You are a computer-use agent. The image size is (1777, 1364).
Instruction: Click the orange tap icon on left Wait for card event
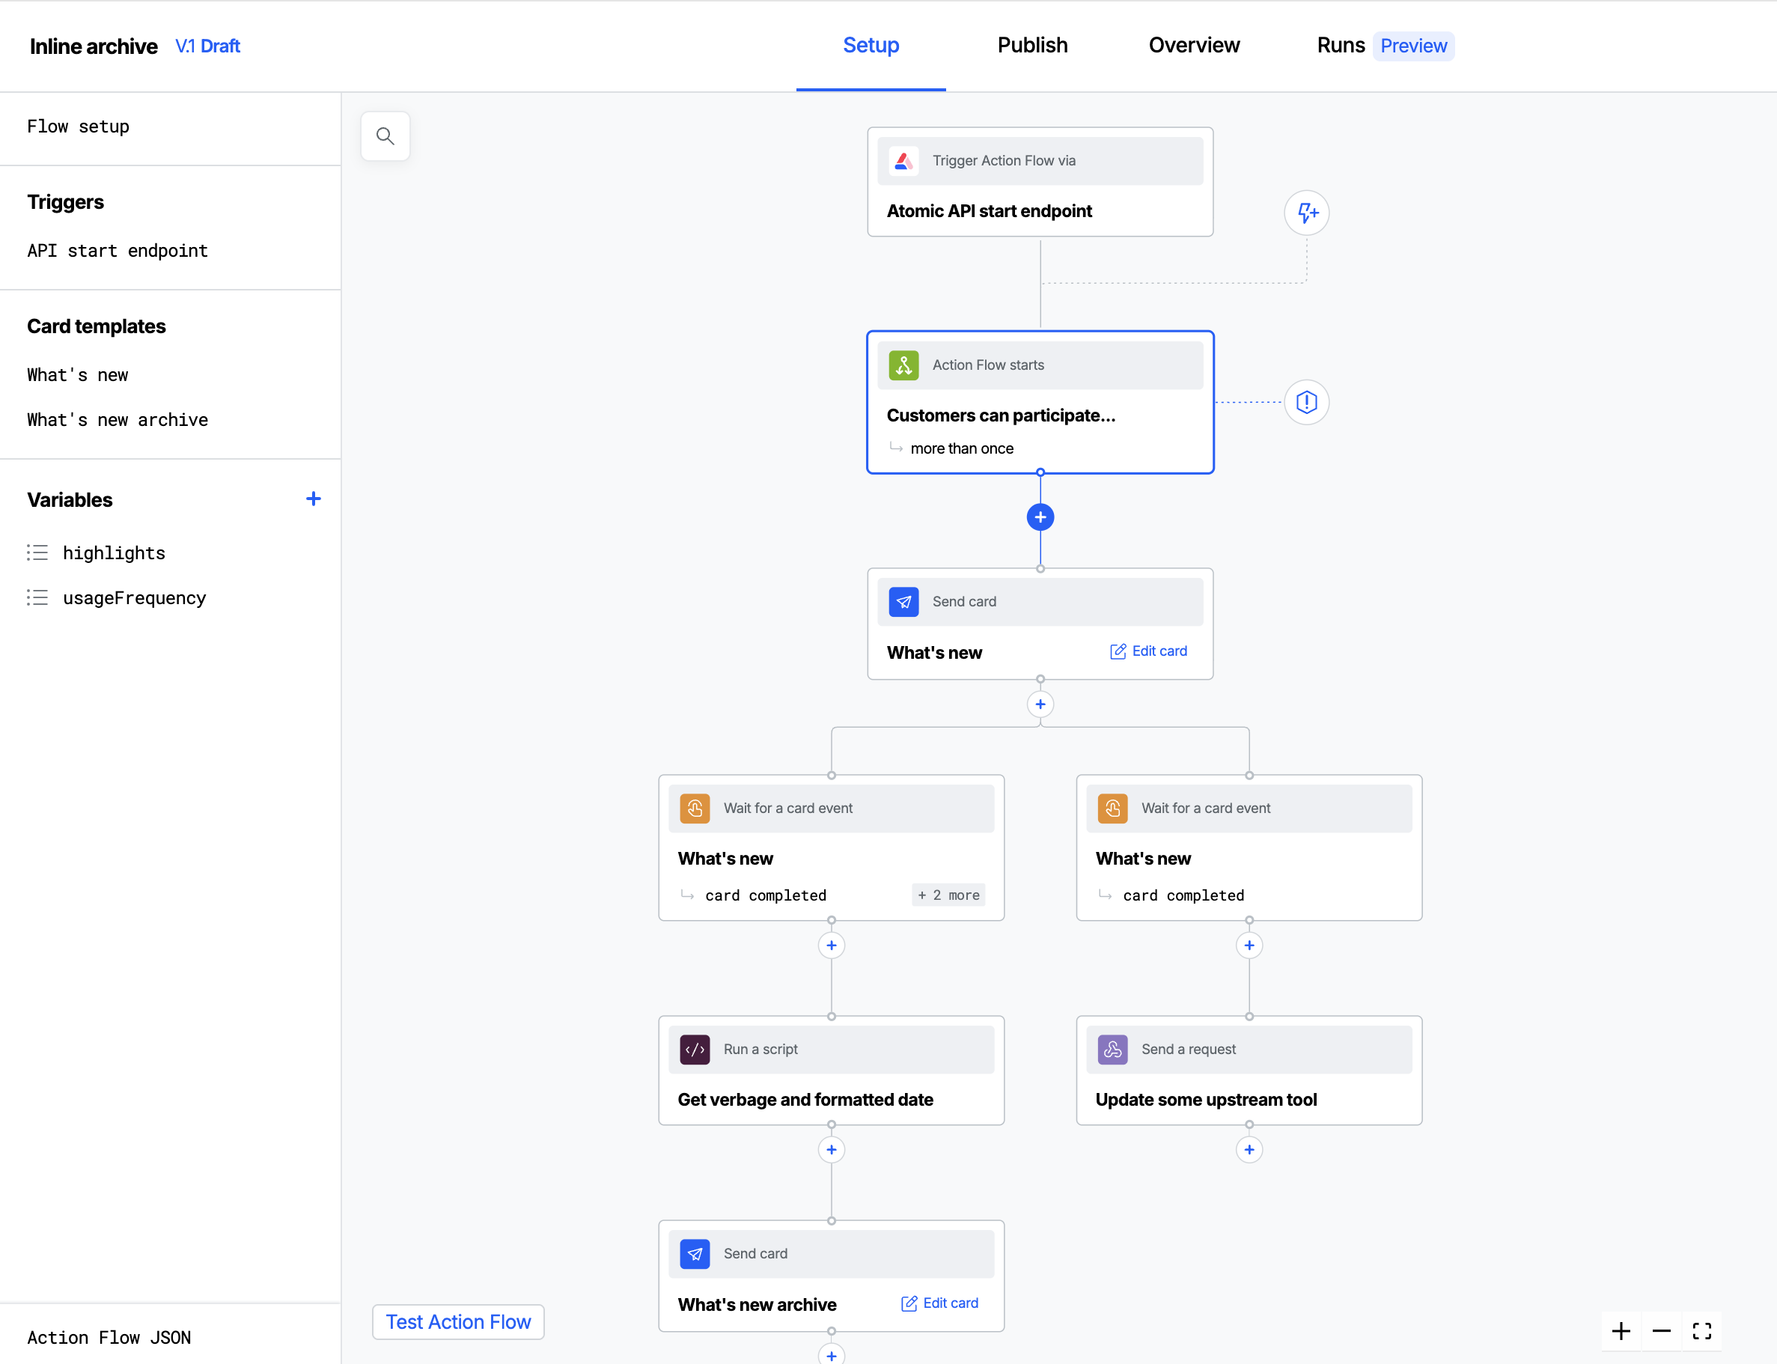point(695,809)
